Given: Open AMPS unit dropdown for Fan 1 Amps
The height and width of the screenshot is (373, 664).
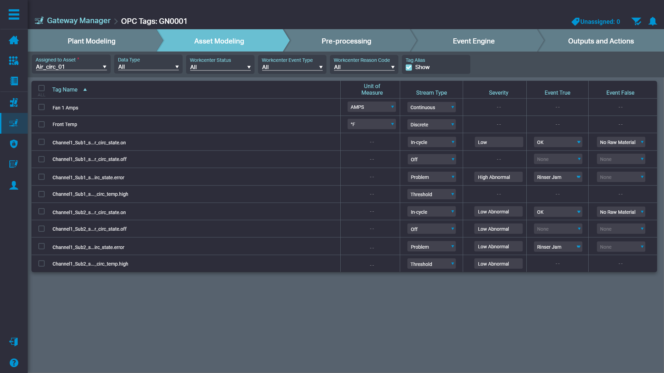Looking at the screenshot, I should [x=372, y=107].
